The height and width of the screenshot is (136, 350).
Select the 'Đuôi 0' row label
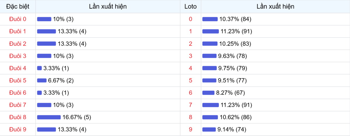17,19
